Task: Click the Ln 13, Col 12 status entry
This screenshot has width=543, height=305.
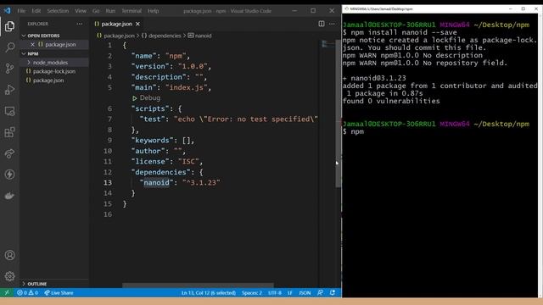Action: (209, 292)
